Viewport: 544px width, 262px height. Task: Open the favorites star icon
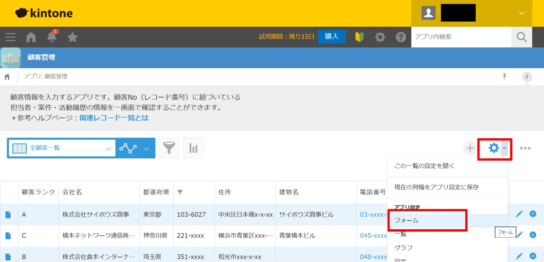point(72,37)
